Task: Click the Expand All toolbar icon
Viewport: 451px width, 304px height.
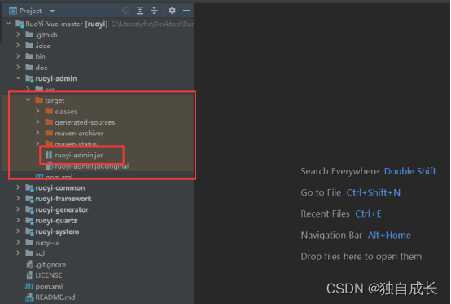Action: pos(140,11)
